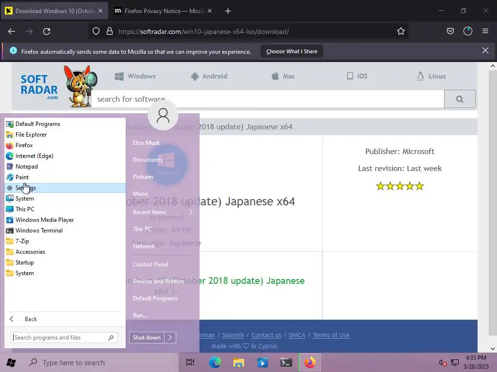Click the search for software field
This screenshot has width=497, height=372.
(x=268, y=99)
